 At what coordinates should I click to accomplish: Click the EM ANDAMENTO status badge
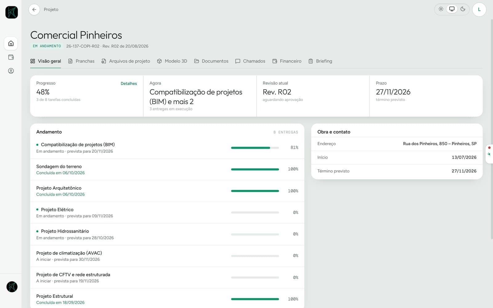(47, 46)
